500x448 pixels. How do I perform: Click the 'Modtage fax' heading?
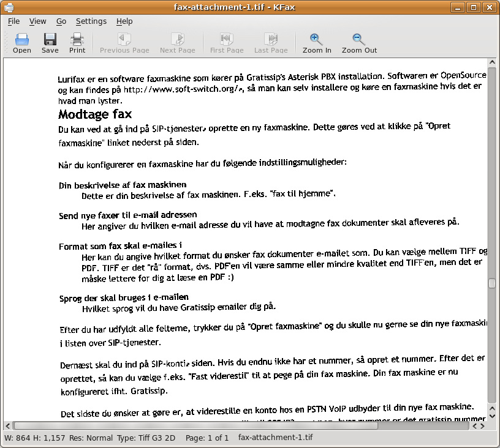coord(95,114)
